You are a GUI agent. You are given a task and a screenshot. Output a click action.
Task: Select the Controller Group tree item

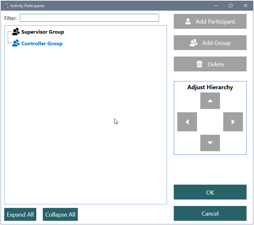pyautogui.click(x=42, y=44)
